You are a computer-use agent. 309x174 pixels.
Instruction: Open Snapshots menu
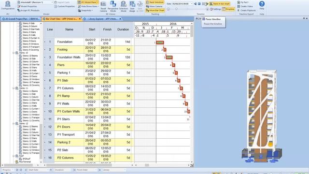[85, 10]
